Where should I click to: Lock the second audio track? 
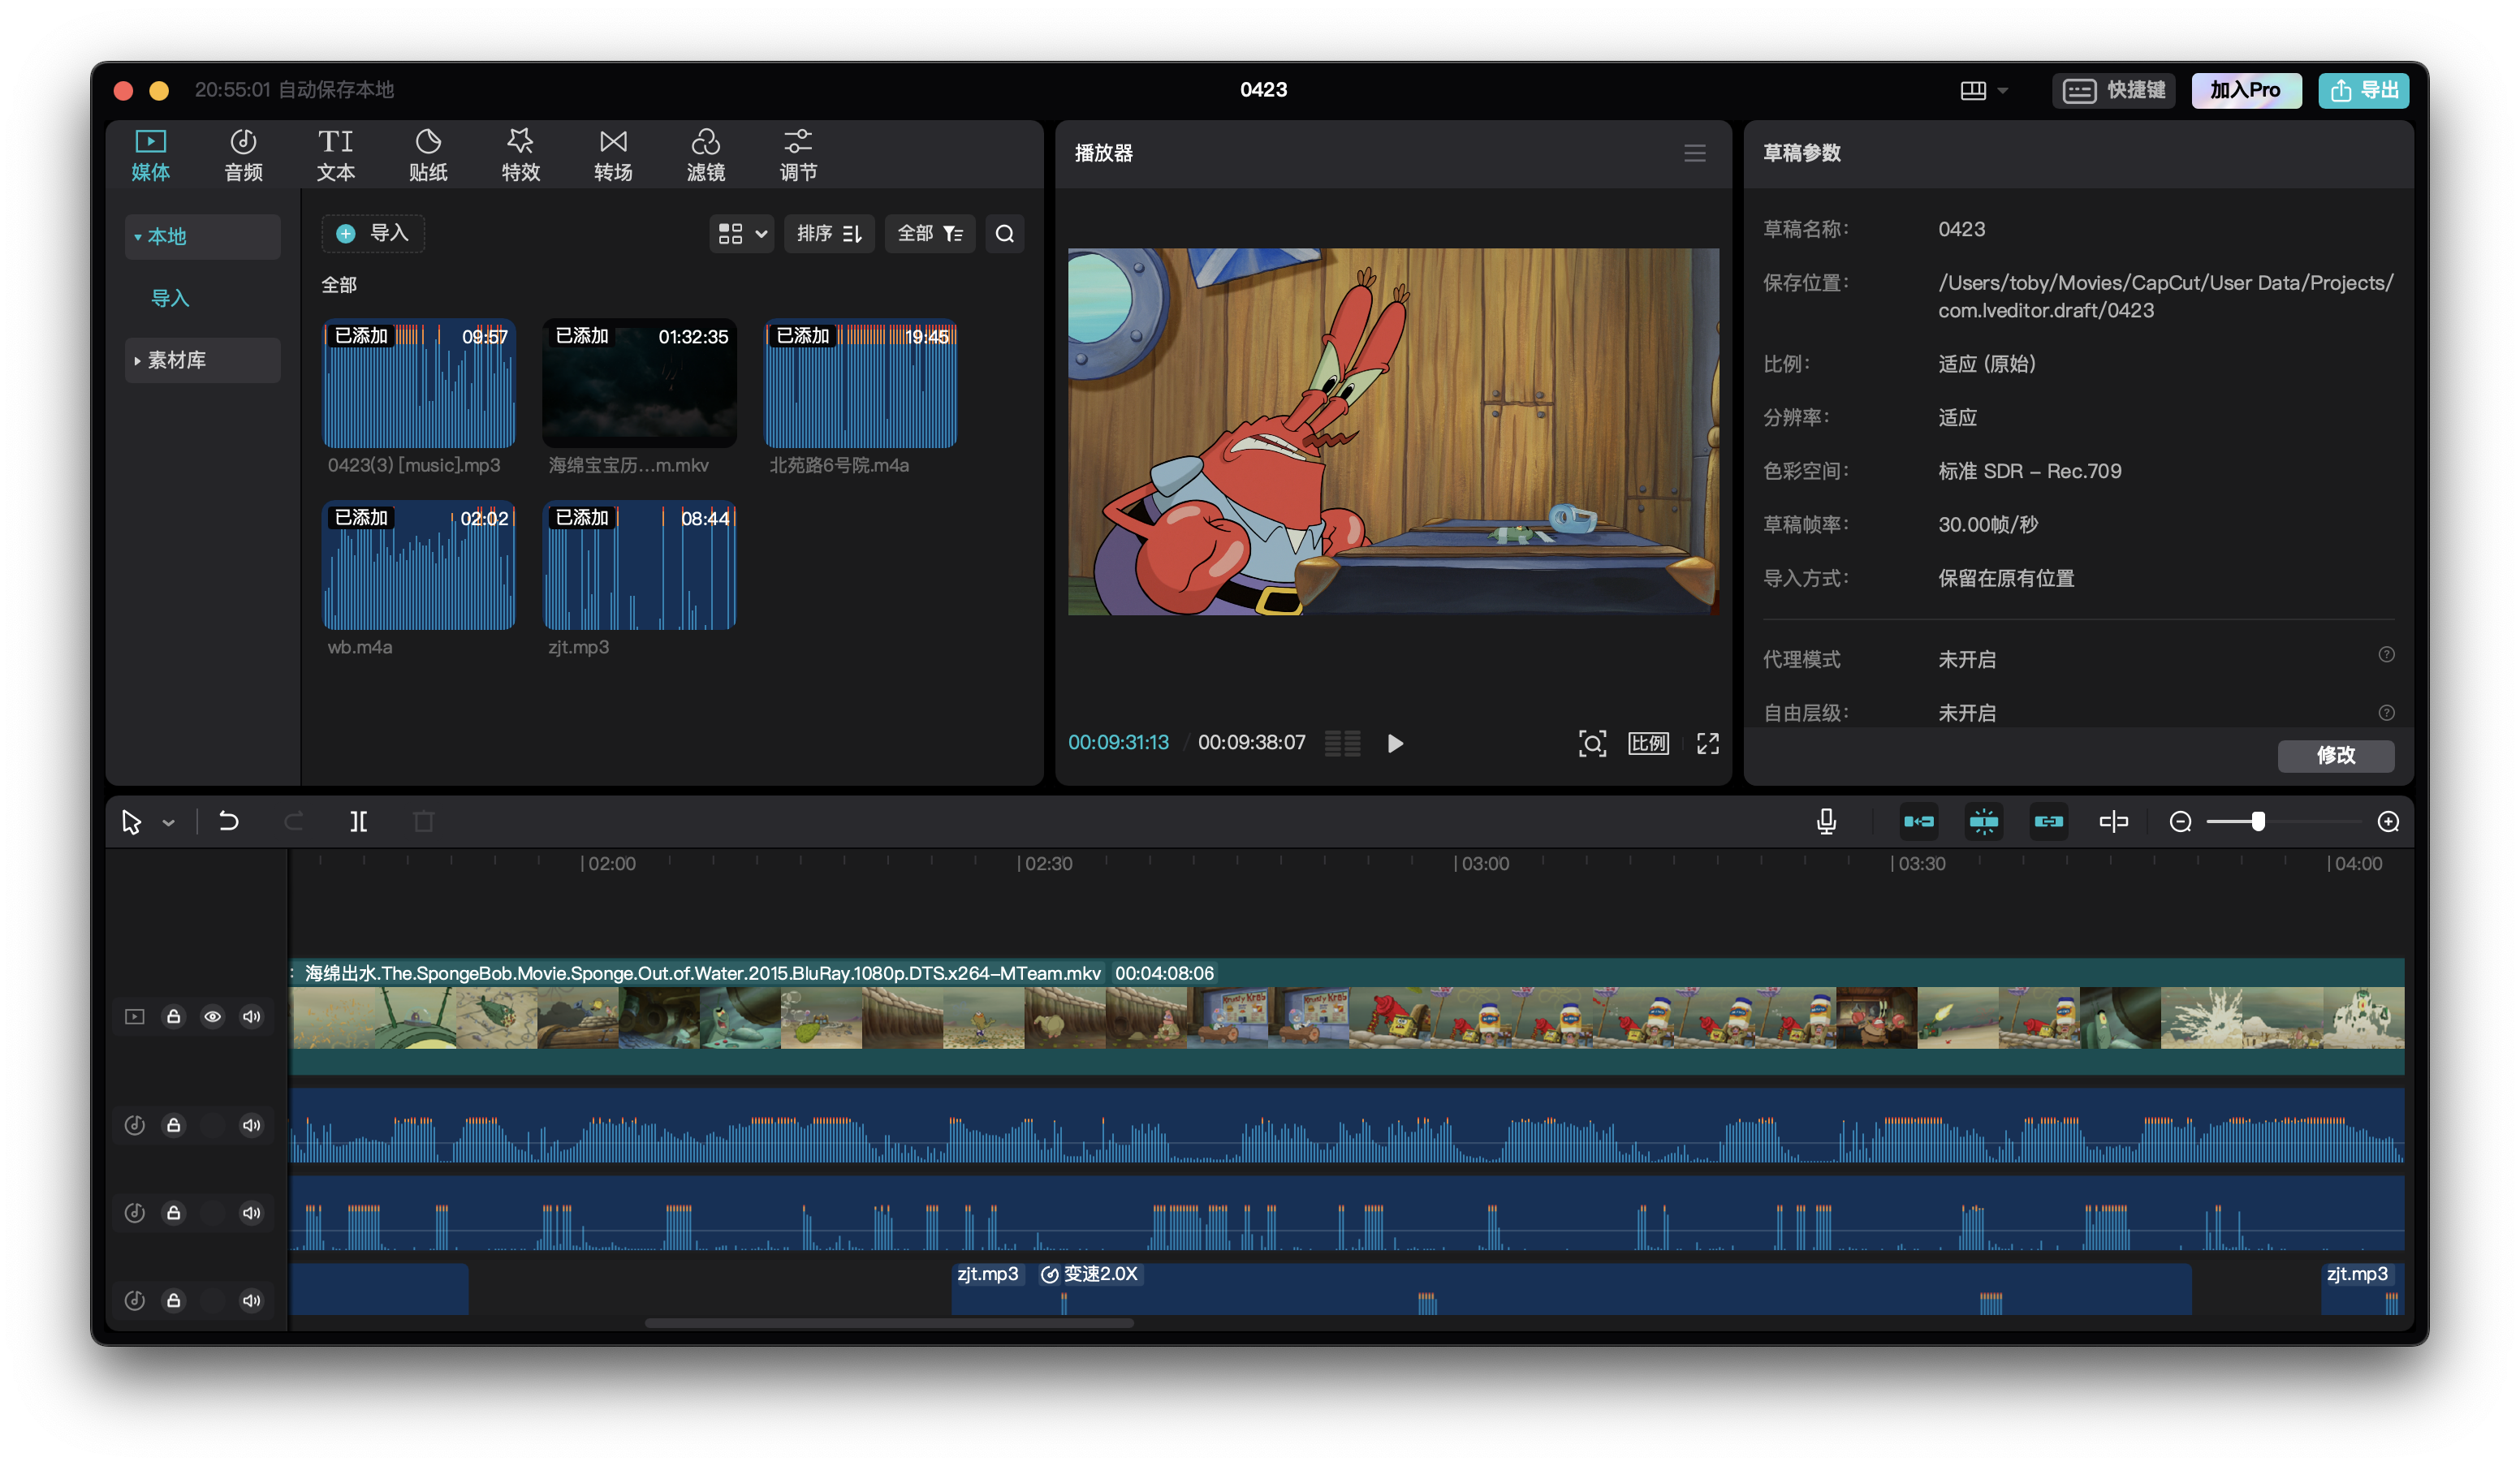click(174, 1213)
